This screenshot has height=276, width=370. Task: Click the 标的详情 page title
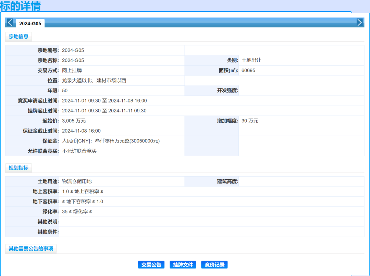tap(21, 6)
